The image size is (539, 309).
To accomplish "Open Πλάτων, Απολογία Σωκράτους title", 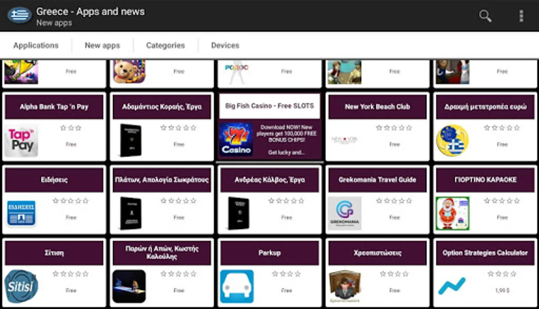I will coord(162,180).
